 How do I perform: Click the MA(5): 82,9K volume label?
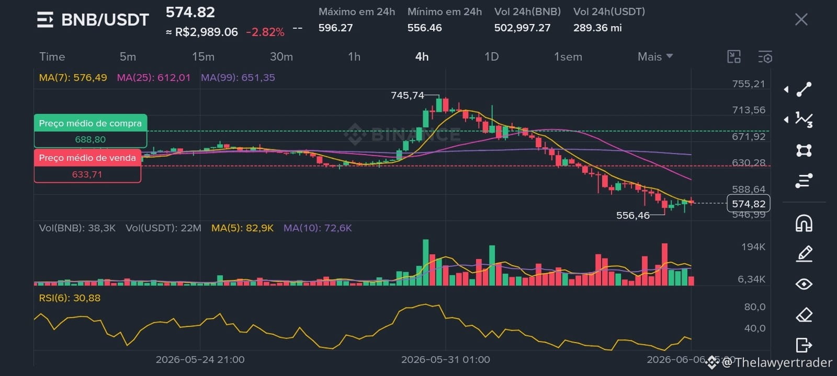pyautogui.click(x=242, y=228)
